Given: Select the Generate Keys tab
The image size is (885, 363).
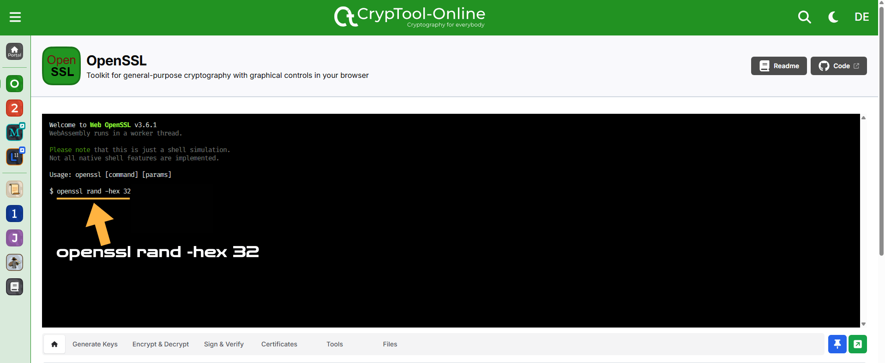Looking at the screenshot, I should pos(95,344).
